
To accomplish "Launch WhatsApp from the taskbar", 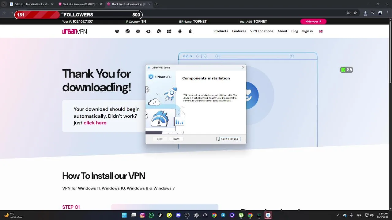I will (151, 215).
